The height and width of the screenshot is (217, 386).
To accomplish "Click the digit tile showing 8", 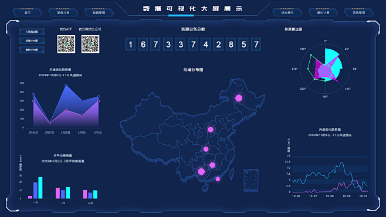I will point(231,45).
